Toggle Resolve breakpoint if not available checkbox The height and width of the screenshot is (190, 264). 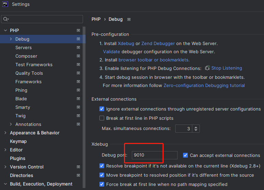pyautogui.click(x=102, y=166)
